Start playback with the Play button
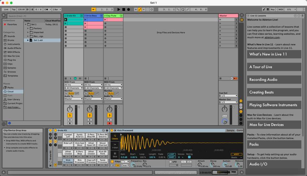Image resolution: width=307 pixels, height=176 pixels. [119, 9]
